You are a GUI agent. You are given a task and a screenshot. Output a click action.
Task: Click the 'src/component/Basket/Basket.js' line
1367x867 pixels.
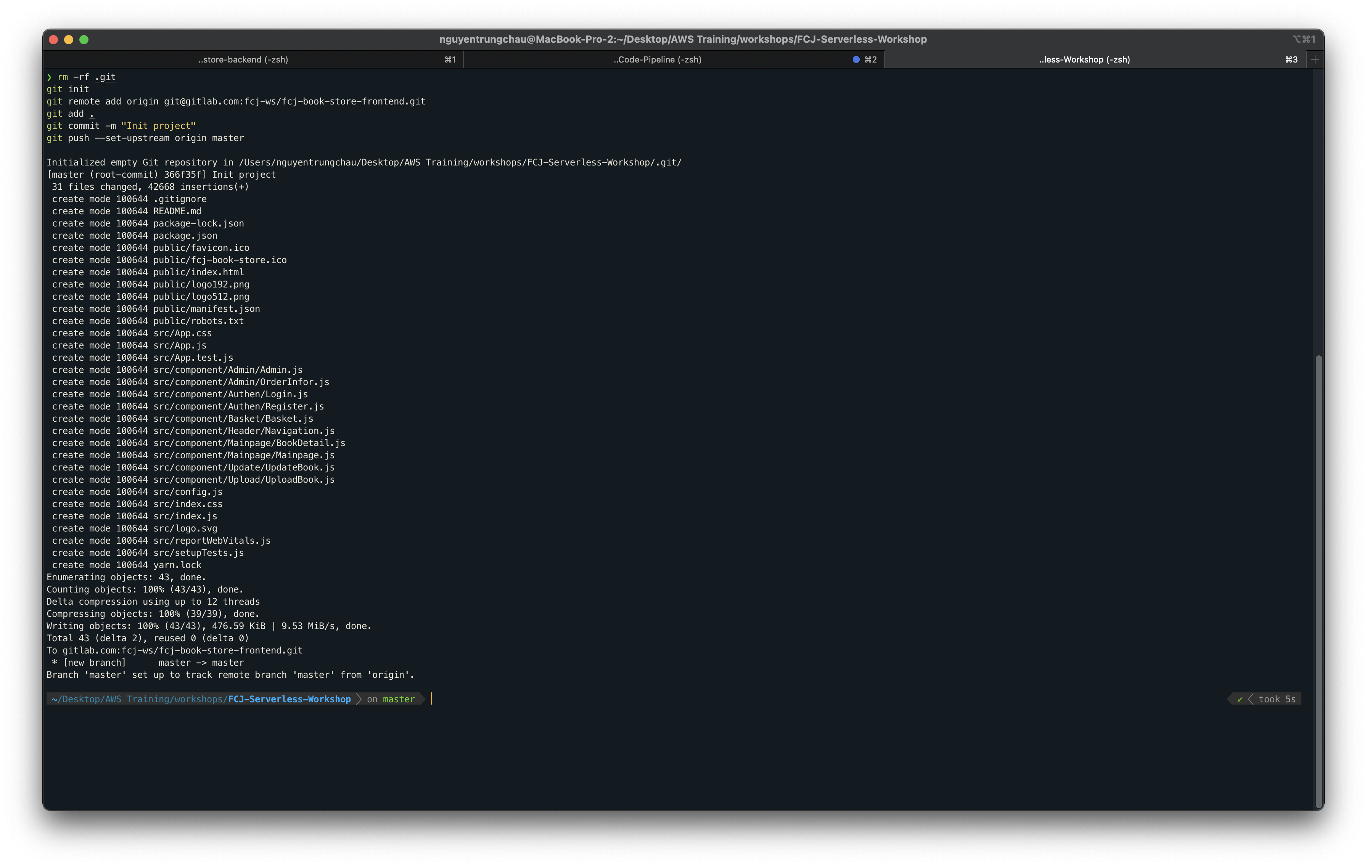183,419
